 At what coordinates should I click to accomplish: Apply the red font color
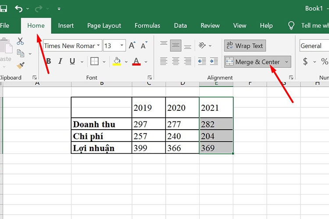[136, 61]
